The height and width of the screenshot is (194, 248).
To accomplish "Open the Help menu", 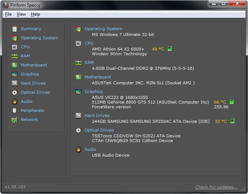I will pos(35,14).
